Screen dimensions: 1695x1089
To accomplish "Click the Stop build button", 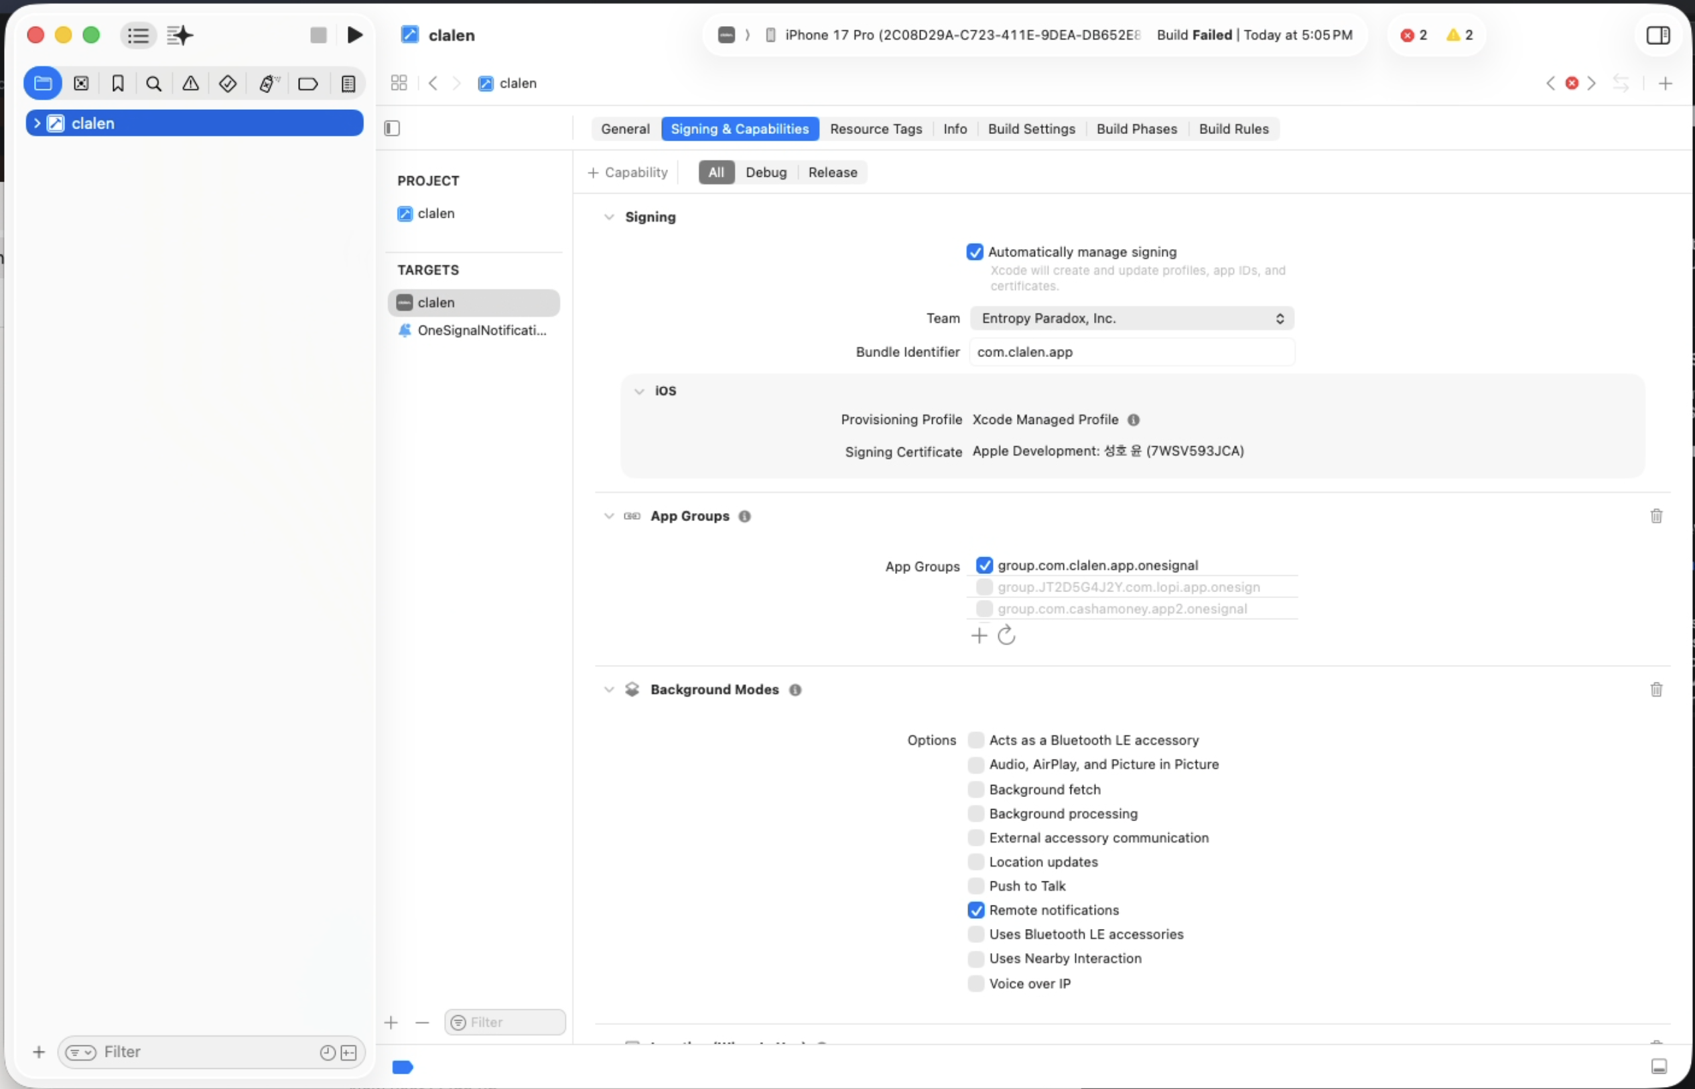I will pyautogui.click(x=318, y=35).
